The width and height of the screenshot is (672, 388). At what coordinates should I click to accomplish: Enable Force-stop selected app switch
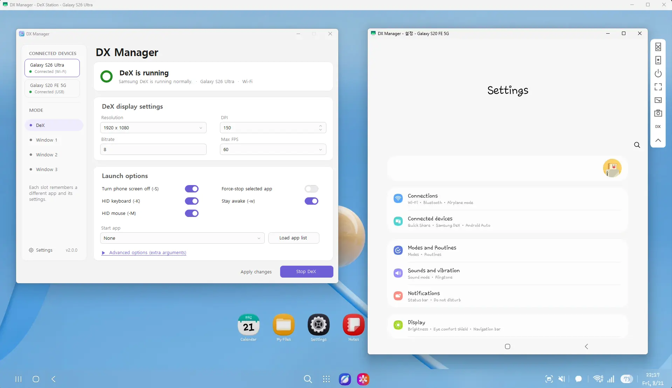[311, 189]
